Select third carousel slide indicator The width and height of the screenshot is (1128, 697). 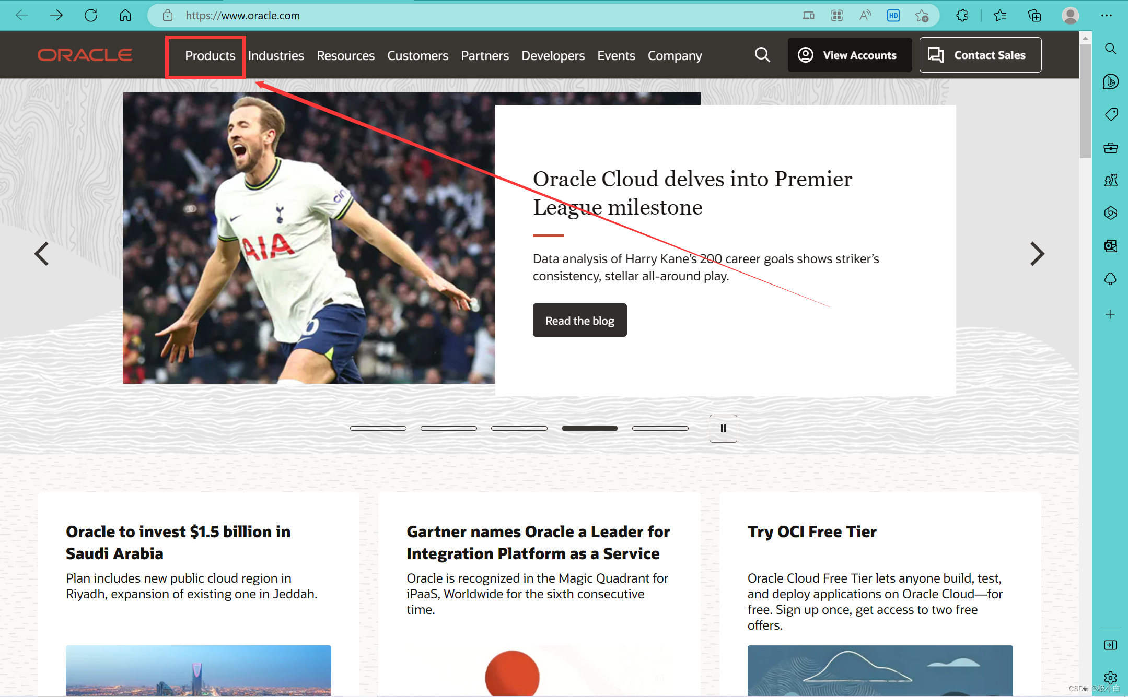(x=519, y=428)
